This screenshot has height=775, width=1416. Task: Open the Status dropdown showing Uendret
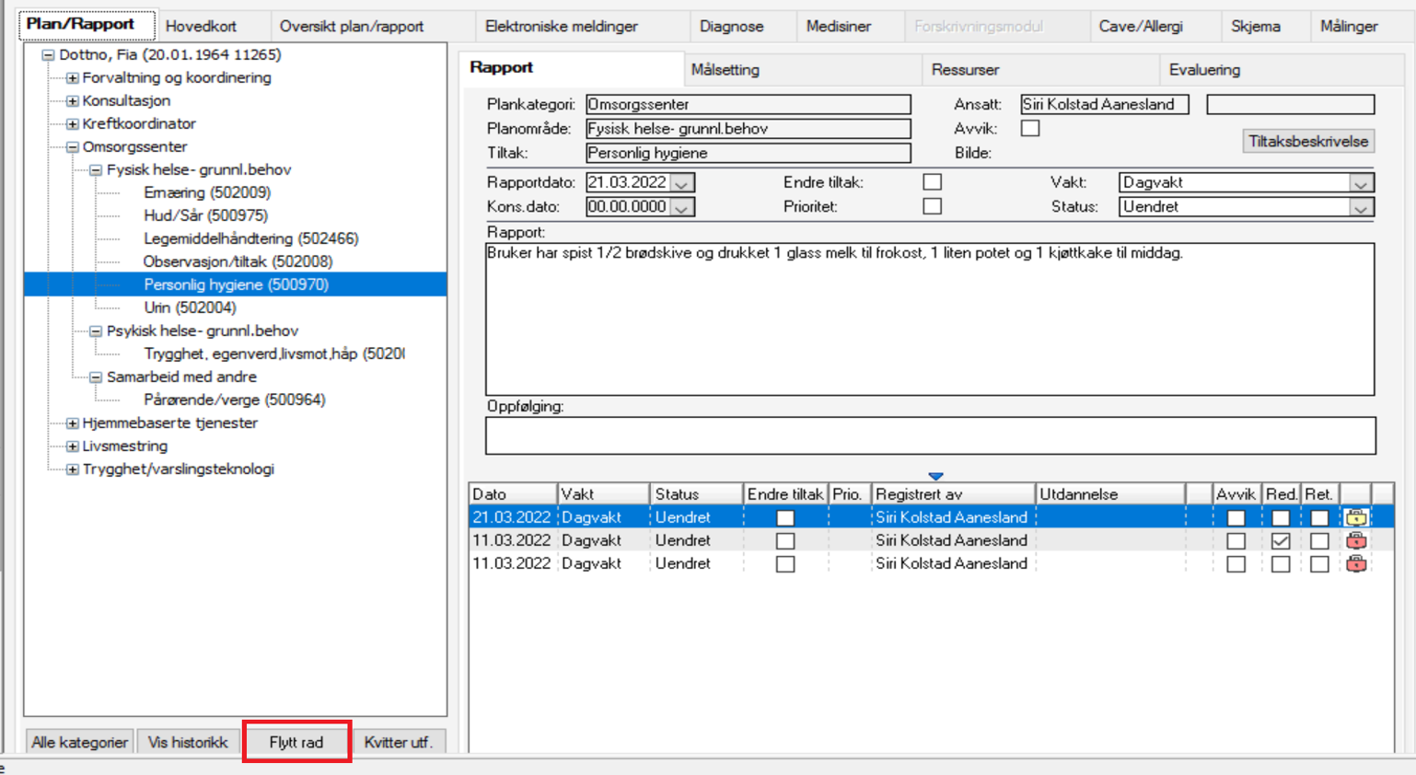tap(1360, 207)
